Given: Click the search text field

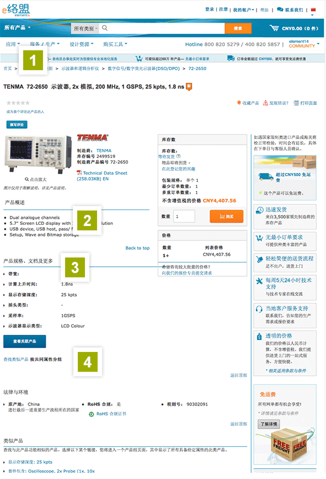Looking at the screenshot, I should point(166,28).
